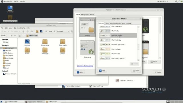Open the Places sidebar dropdown
Viewport: 183px width, 103px height.
pyautogui.click(x=7, y=35)
